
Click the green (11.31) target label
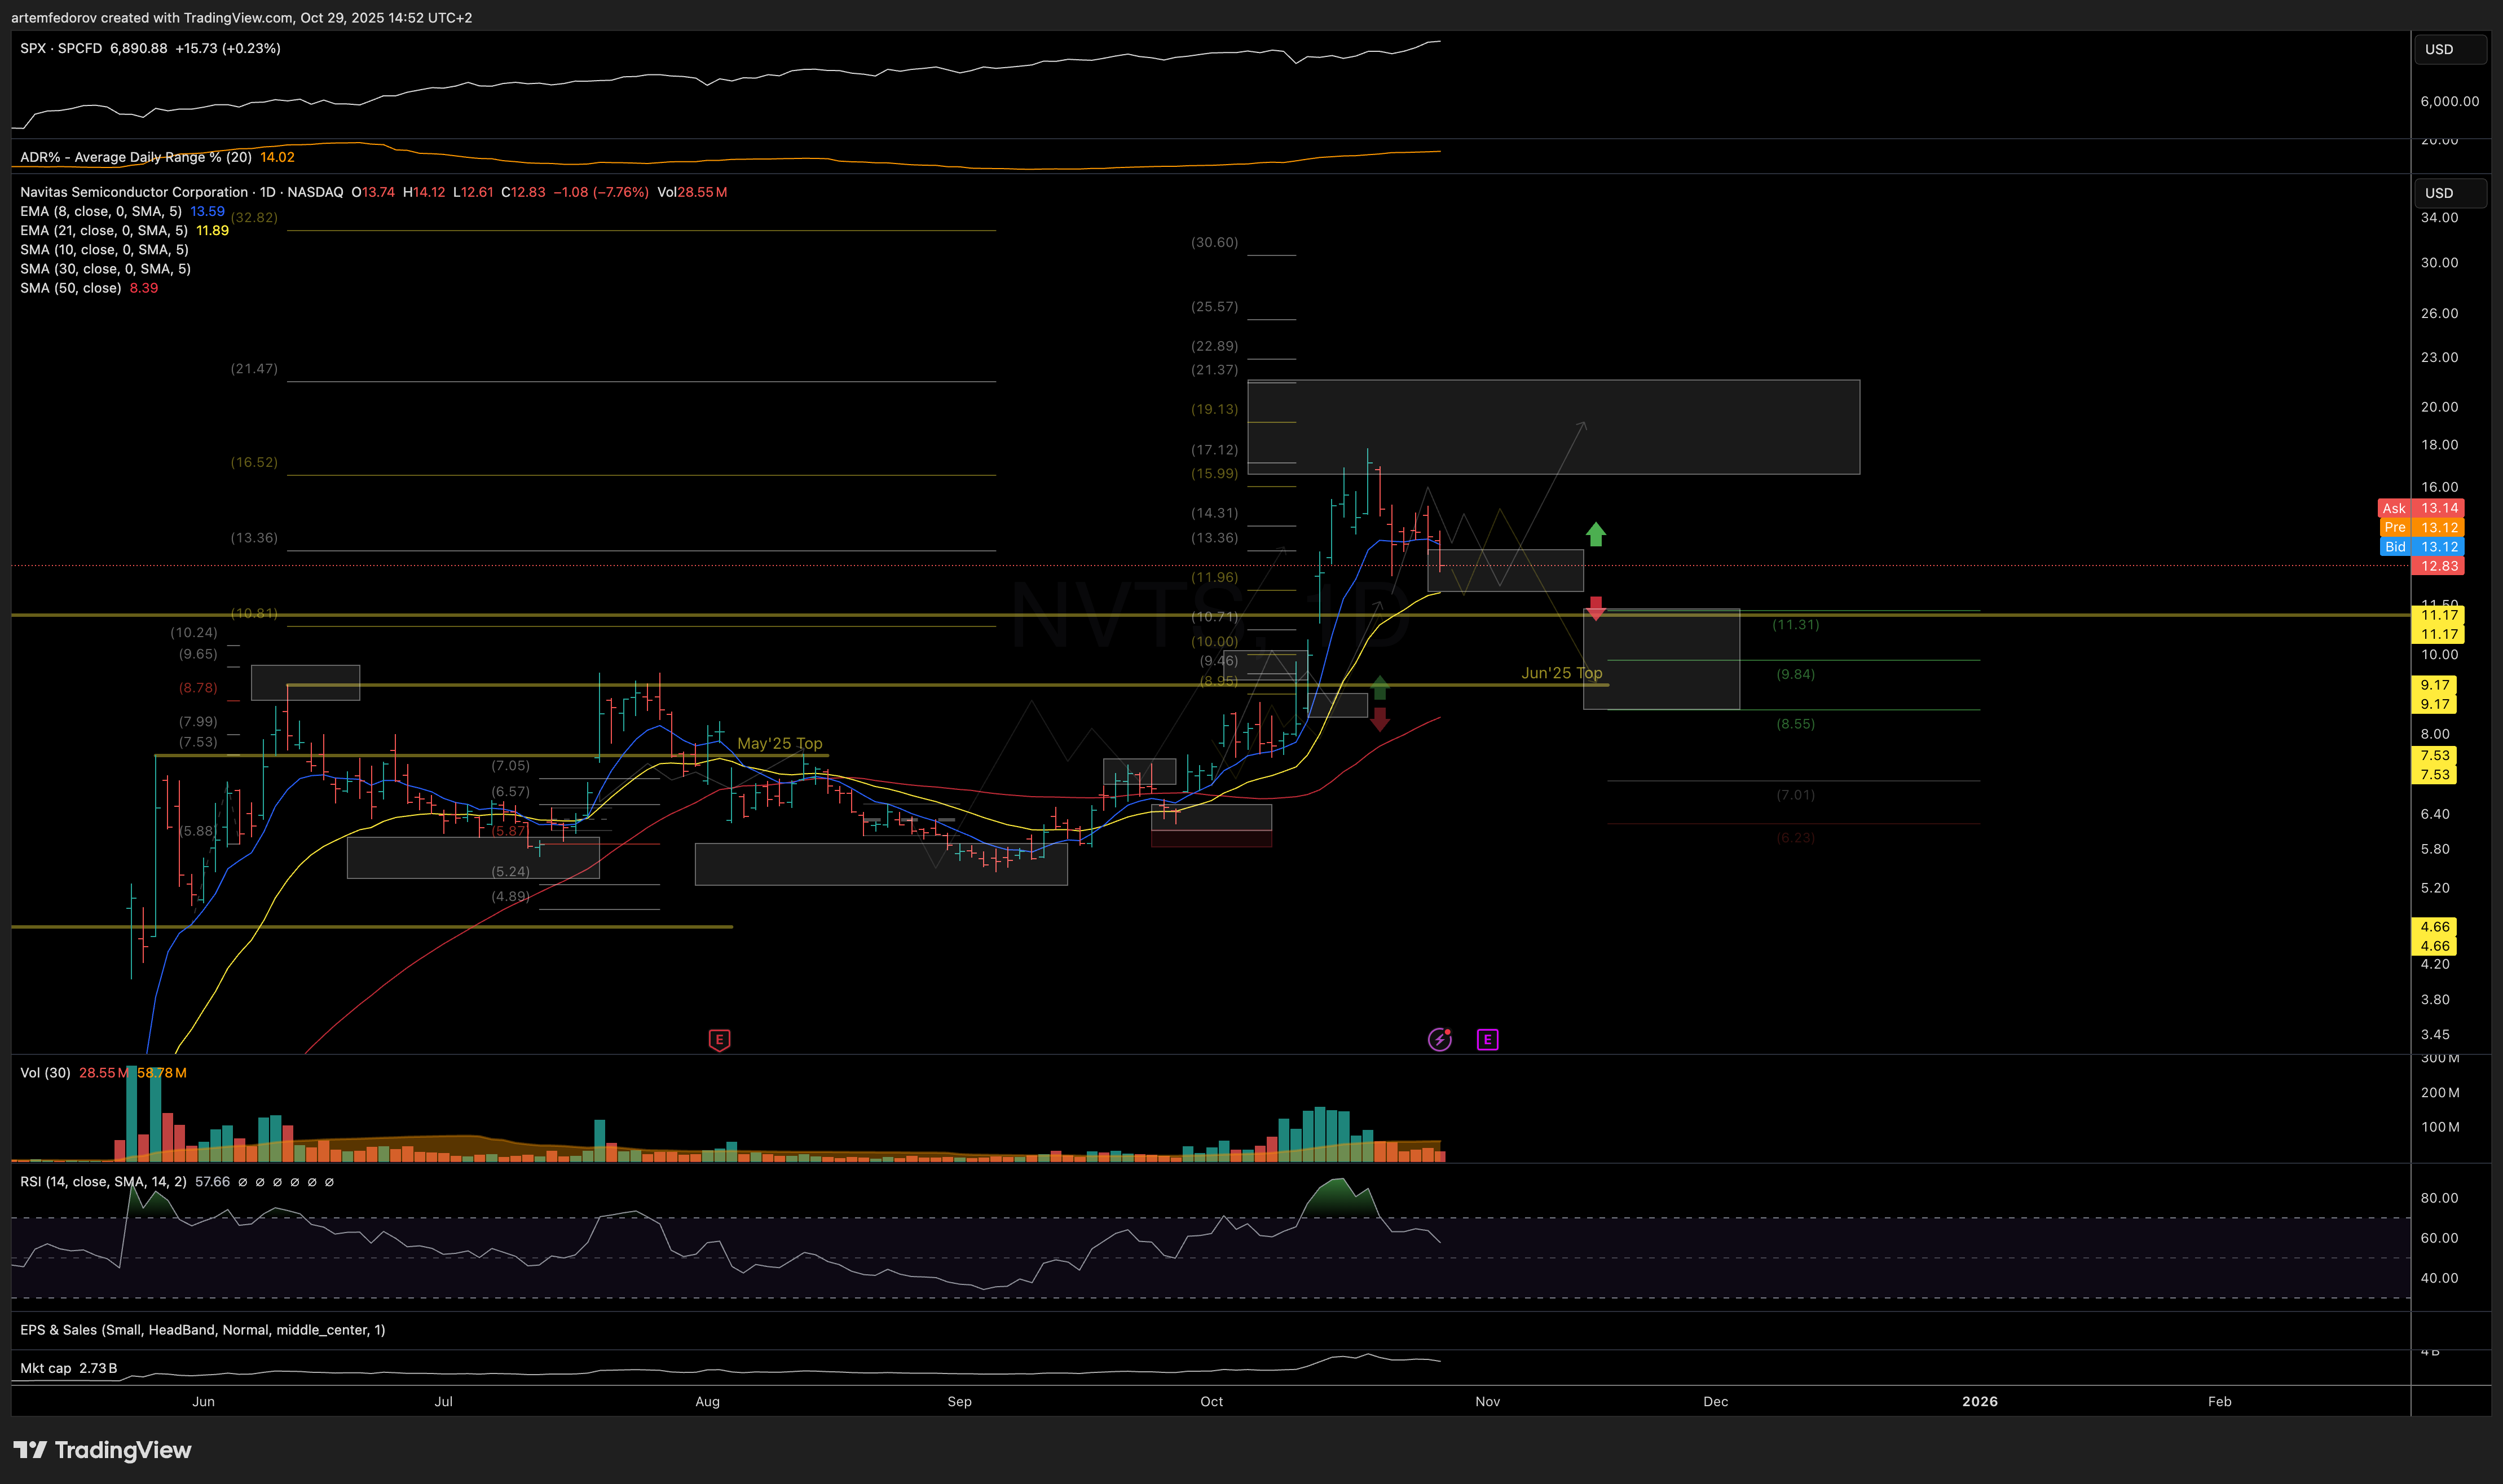click(1795, 624)
